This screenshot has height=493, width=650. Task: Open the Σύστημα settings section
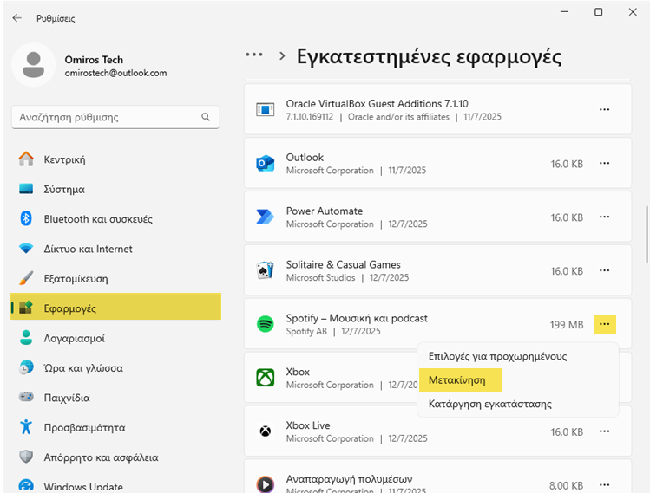click(x=115, y=189)
